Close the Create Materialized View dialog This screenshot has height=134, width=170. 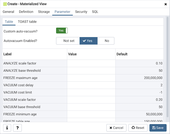click(166, 4)
